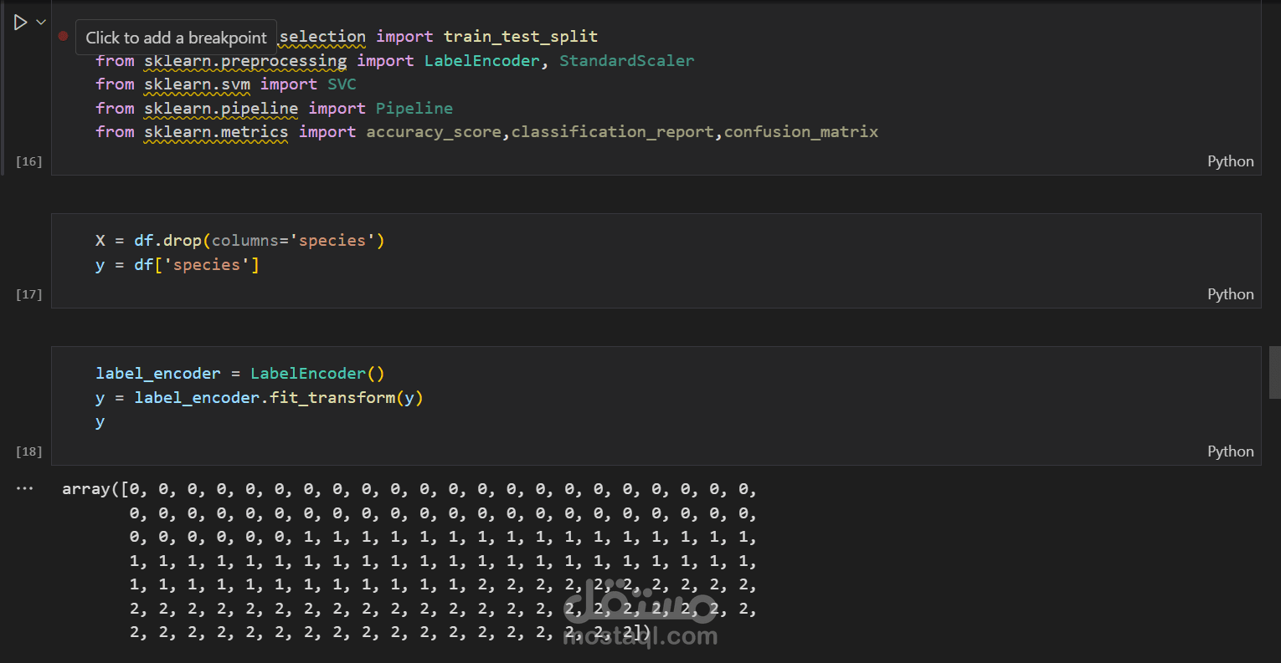1281x663 pixels.
Task: Click 'accuracy_score' in the import line
Action: [x=434, y=132]
